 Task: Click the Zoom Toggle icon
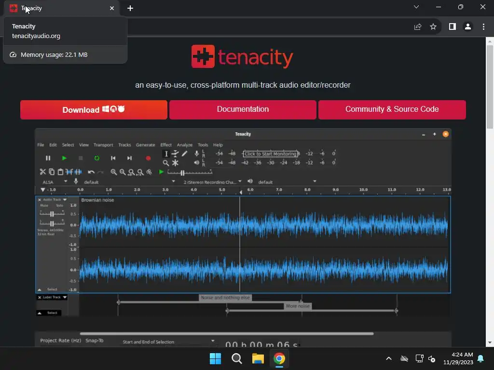(149, 172)
